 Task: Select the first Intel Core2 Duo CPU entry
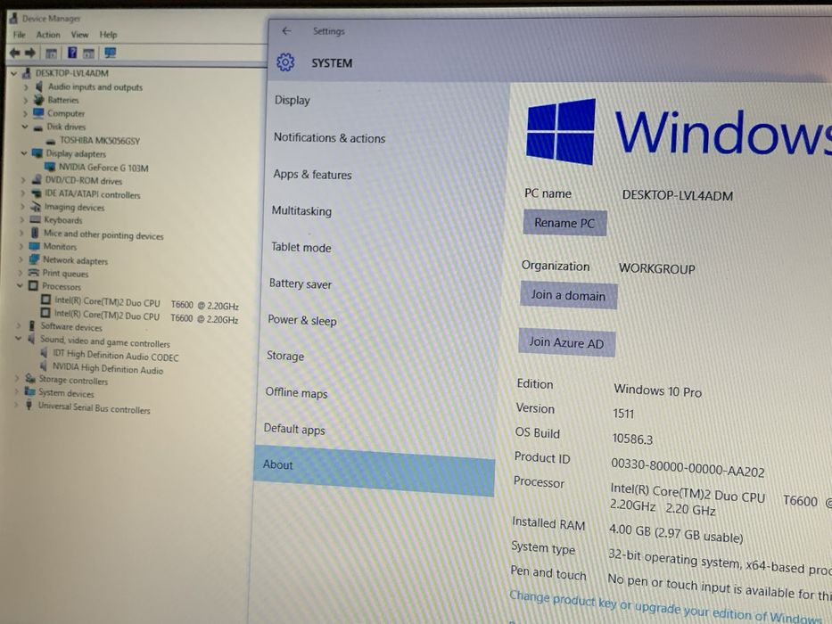[x=146, y=303]
